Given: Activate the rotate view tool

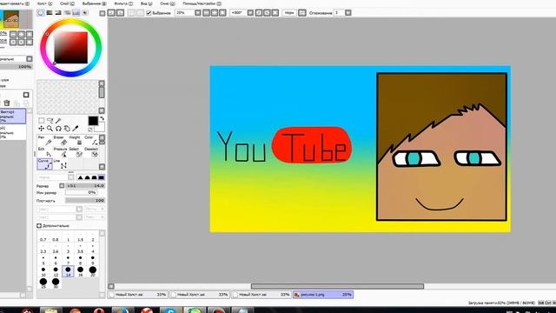Looking at the screenshot, I should coord(58,129).
